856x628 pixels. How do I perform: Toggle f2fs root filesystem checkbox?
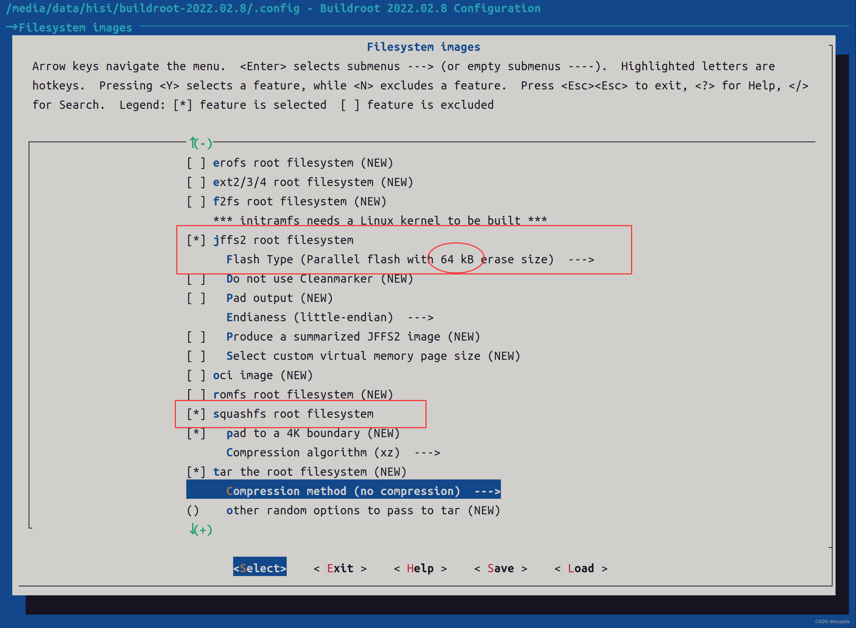click(x=196, y=202)
